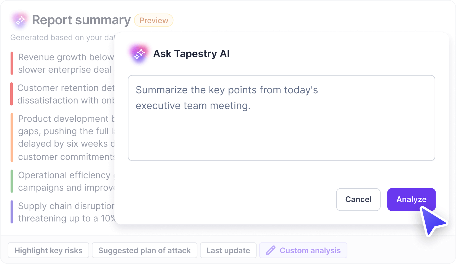Open the Last update option

coord(228,250)
